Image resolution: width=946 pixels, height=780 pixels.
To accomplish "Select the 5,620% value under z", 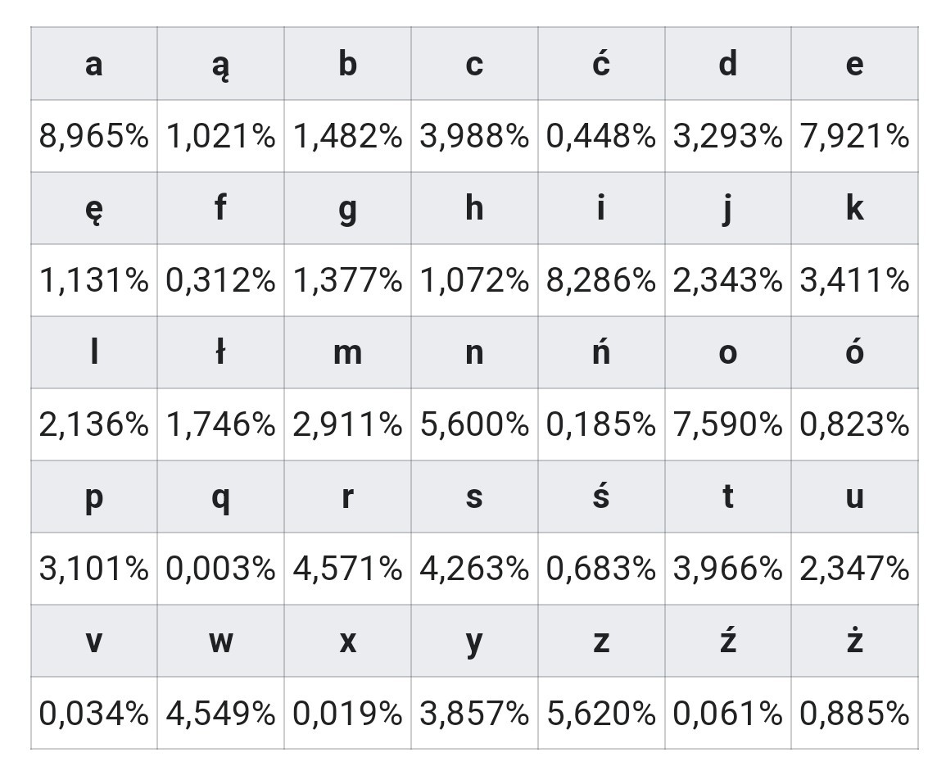I will 601,713.
